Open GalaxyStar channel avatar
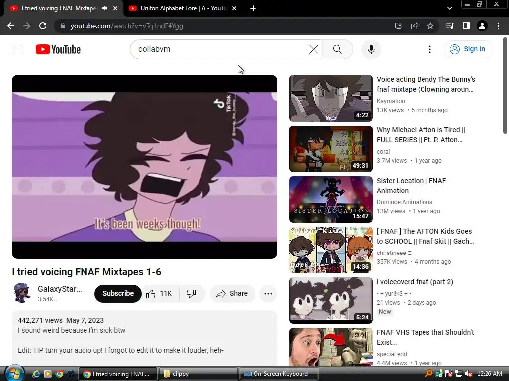This screenshot has width=509, height=381. [22, 293]
